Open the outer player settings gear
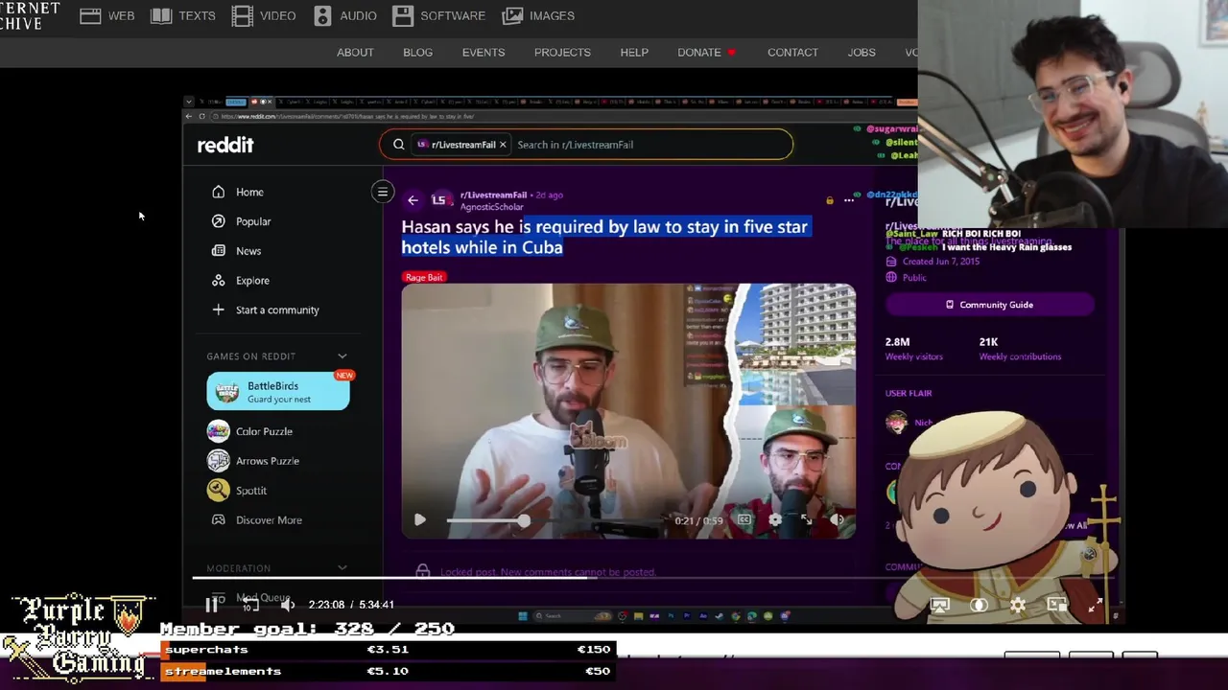 click(1018, 605)
